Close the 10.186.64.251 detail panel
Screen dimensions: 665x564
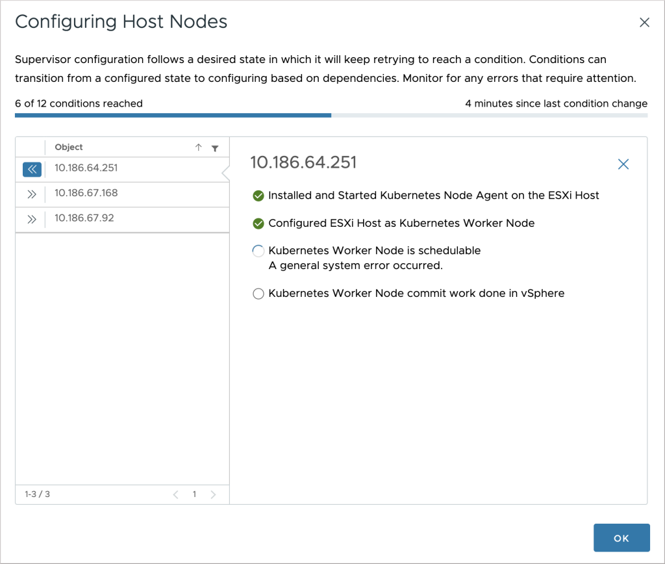623,164
